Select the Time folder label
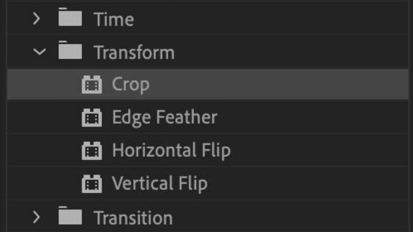 (114, 20)
